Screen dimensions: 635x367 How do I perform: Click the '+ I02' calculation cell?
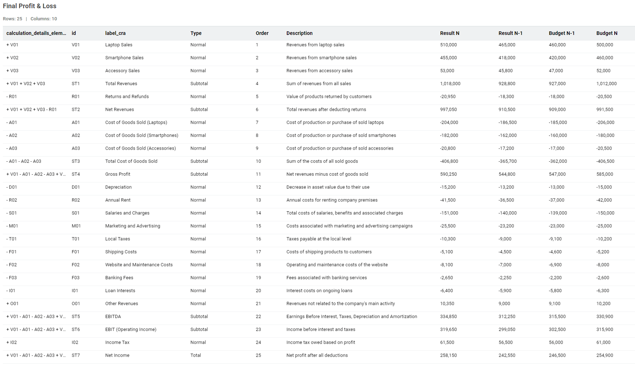(11, 342)
